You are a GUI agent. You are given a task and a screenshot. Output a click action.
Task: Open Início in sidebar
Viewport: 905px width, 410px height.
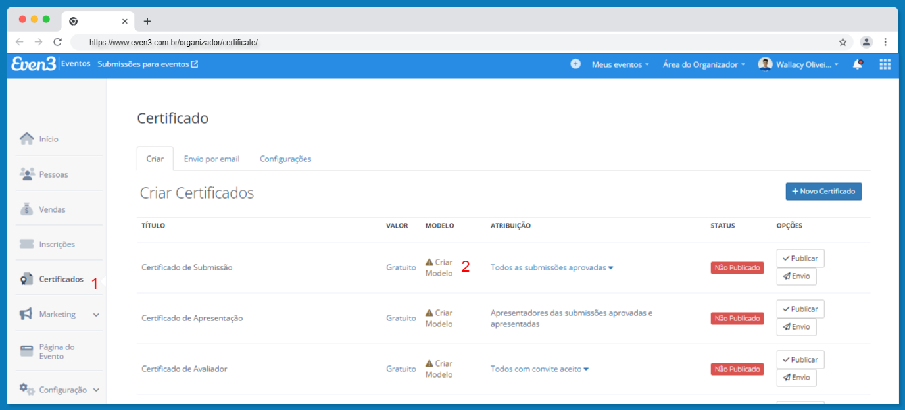(x=49, y=139)
